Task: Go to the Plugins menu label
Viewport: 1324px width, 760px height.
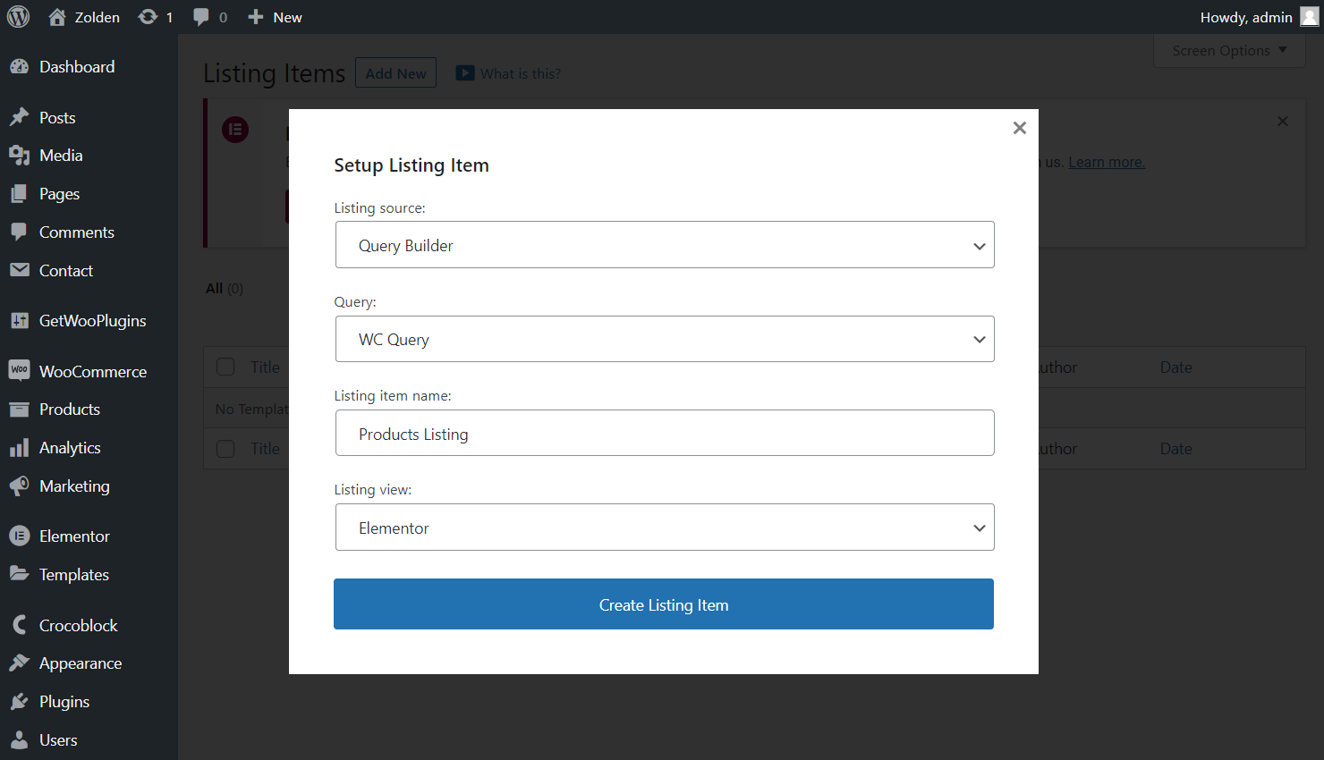Action: pos(64,702)
